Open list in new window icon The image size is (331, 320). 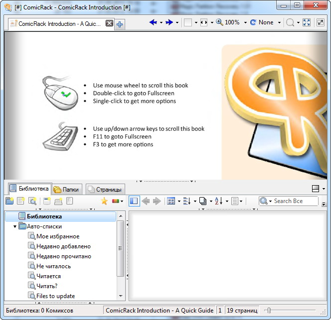pos(47,201)
